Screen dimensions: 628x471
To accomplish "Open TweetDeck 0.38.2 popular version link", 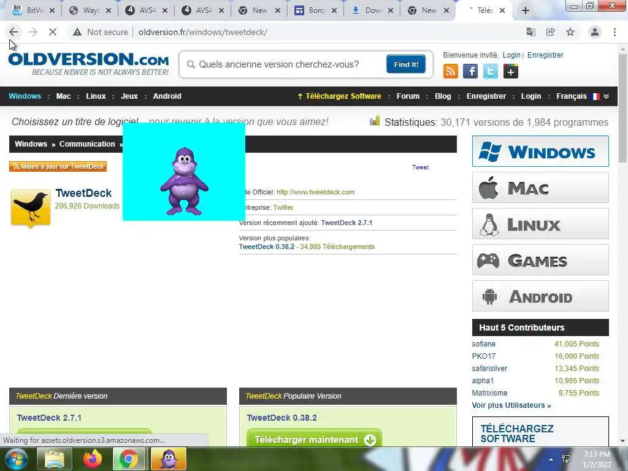I will coord(266,247).
